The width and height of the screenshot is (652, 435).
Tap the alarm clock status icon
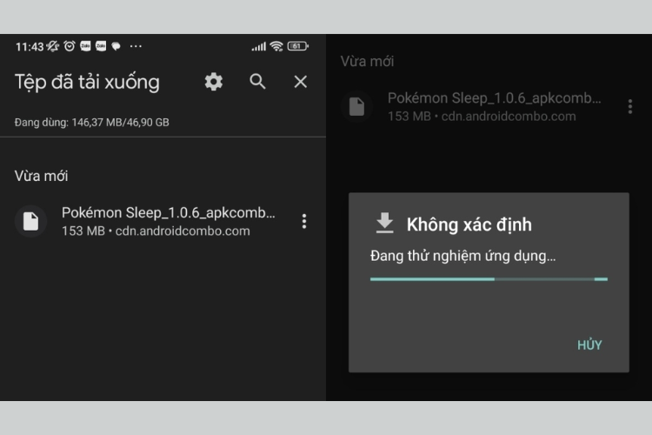pyautogui.click(x=70, y=46)
